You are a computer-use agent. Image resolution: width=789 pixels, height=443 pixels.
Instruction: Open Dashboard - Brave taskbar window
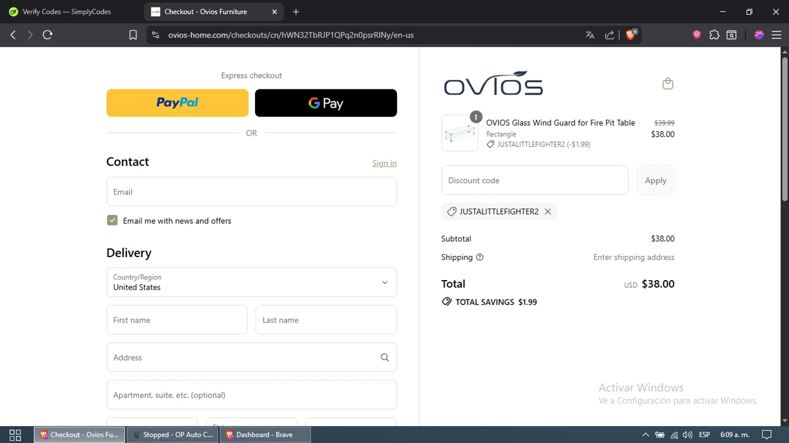click(x=265, y=435)
